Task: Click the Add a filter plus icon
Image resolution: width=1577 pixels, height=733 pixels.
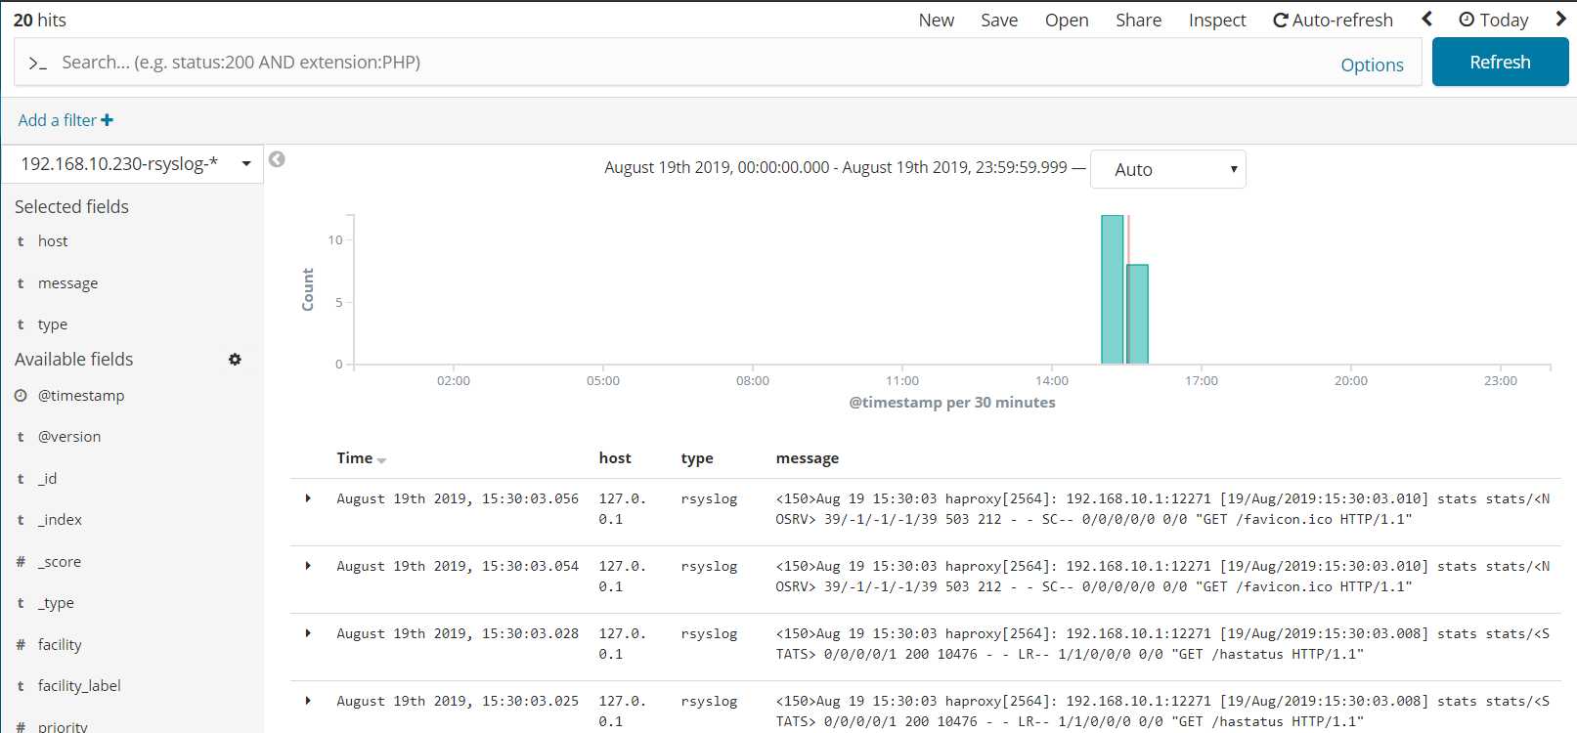Action: click(x=107, y=120)
